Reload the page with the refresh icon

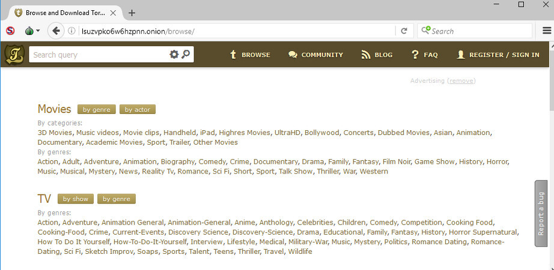click(404, 31)
